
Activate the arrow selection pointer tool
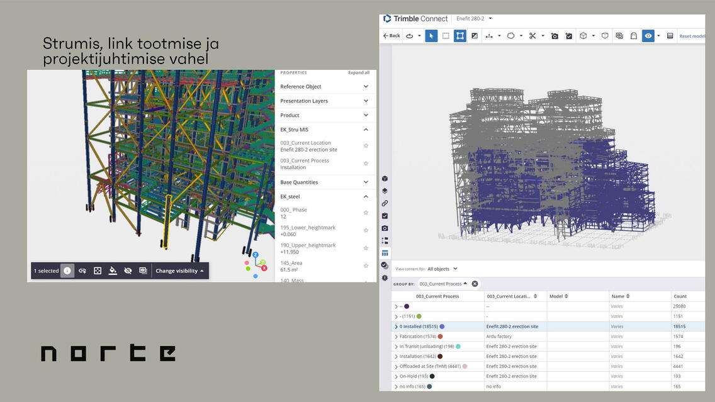click(431, 36)
